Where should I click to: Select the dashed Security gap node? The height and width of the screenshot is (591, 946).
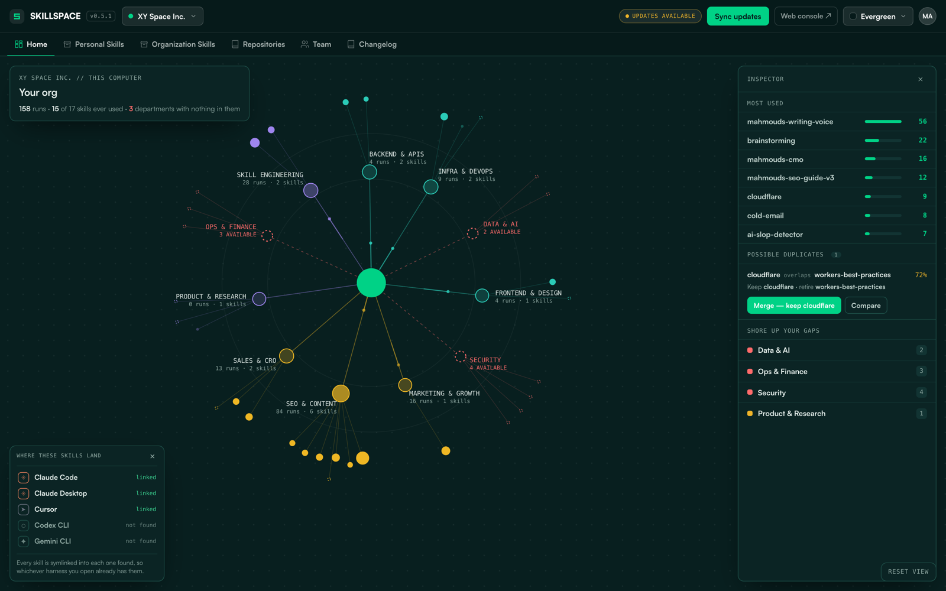point(460,356)
